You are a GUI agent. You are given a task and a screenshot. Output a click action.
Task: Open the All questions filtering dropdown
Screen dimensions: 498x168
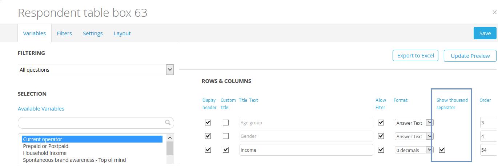(96, 69)
